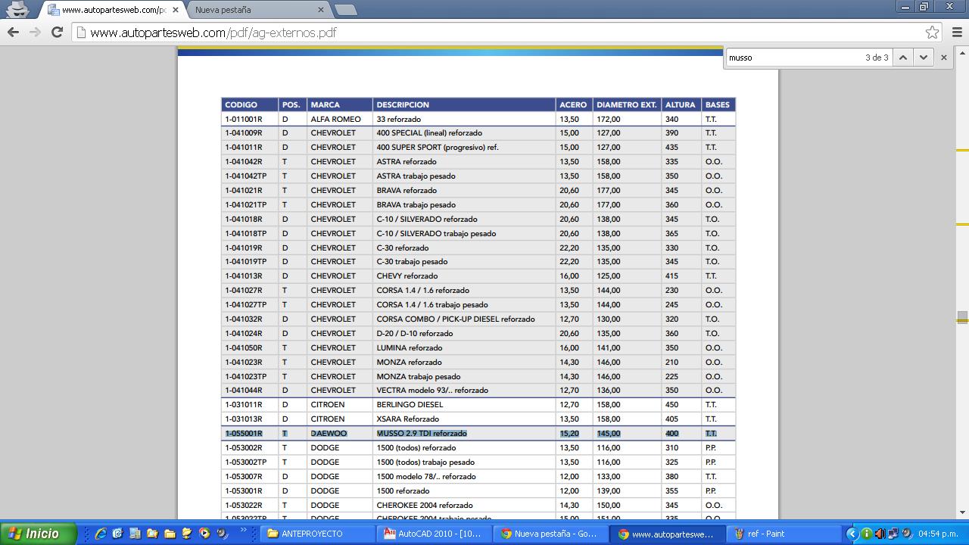Image resolution: width=969 pixels, height=545 pixels.
Task: Click the scrollbar down arrow
Action: pyautogui.click(x=962, y=513)
